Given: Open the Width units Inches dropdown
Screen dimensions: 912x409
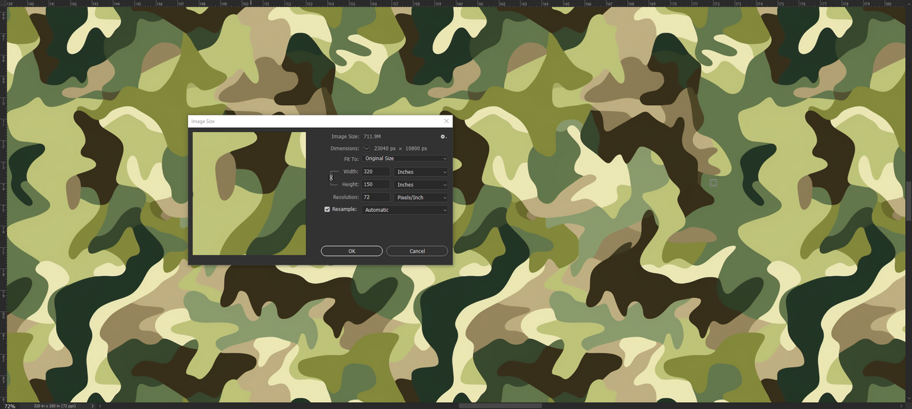Looking at the screenshot, I should [x=420, y=171].
